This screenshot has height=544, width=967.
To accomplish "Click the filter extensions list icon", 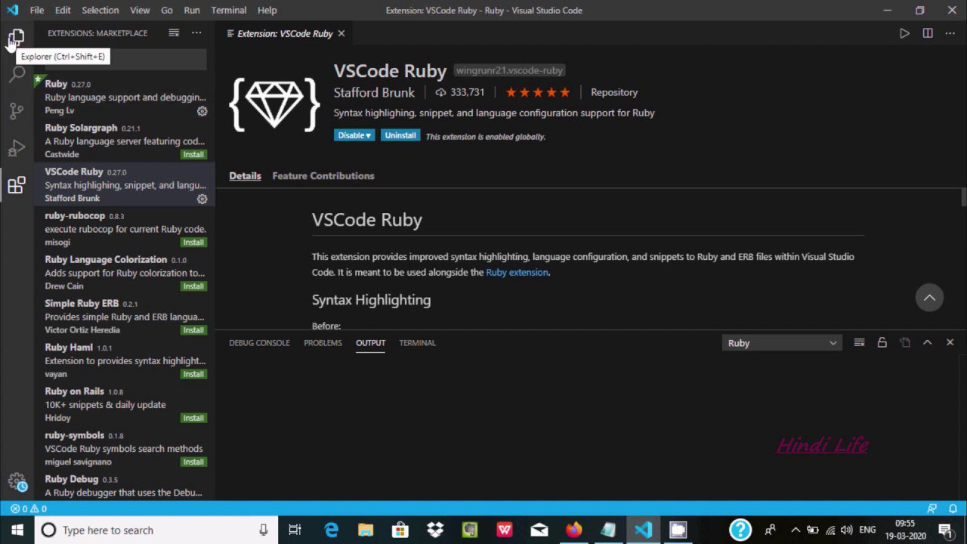I will click(174, 33).
